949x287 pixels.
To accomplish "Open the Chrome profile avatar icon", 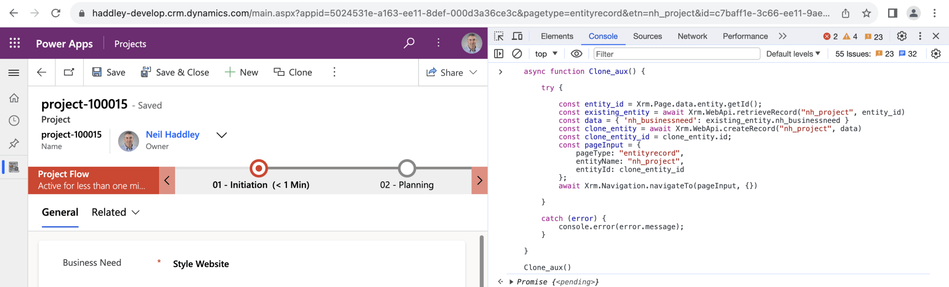I will pos(913,13).
